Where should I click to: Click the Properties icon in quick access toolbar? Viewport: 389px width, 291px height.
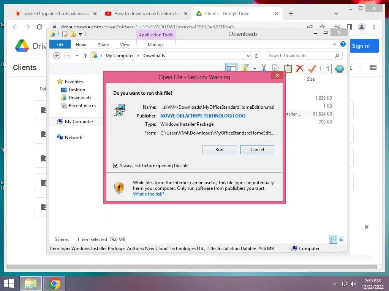pos(65,34)
